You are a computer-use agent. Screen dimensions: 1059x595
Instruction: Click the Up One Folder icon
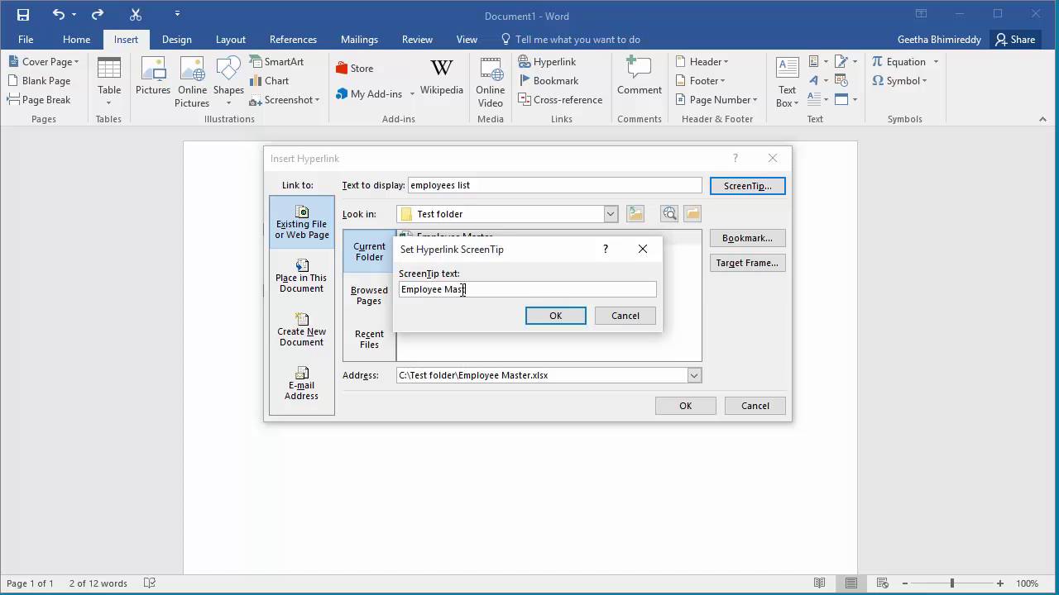tap(635, 214)
